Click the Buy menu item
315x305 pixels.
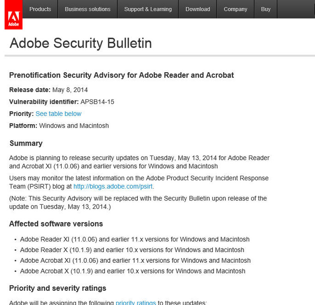266,9
